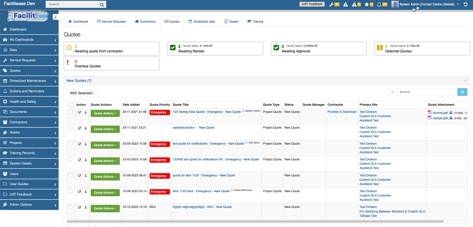Collapse the sidebar with the arrow button
This screenshot has height=227, width=473.
56,17
